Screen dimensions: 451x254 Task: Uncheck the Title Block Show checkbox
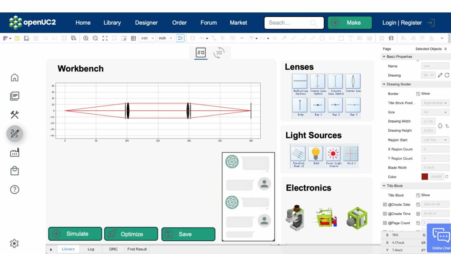pos(418,195)
